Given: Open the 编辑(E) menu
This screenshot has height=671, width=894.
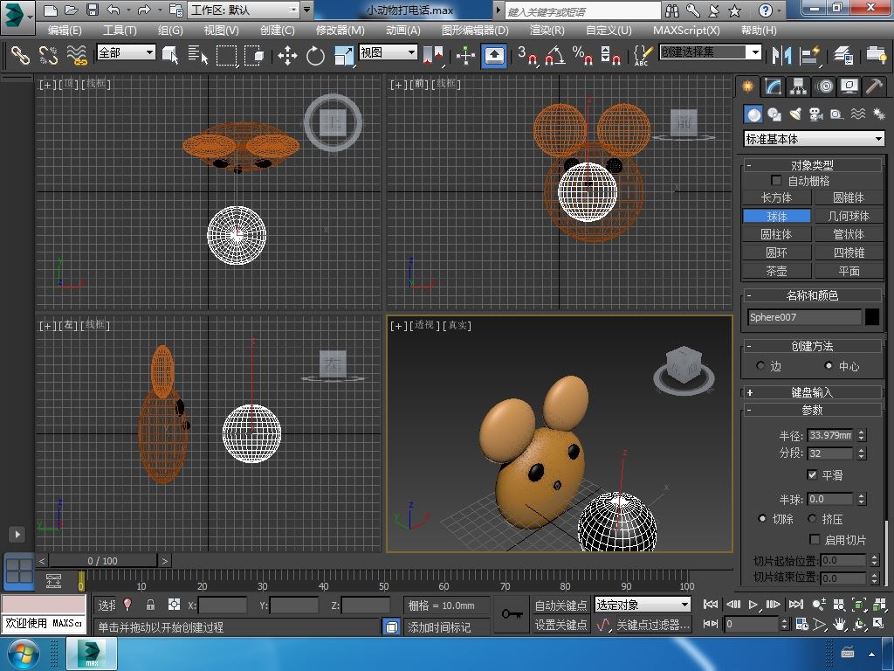Looking at the screenshot, I should [65, 31].
